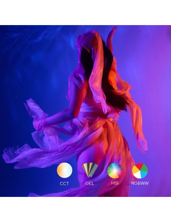Click the bright white center of HSI wheel
This screenshot has height=222, width=171.
115,171
